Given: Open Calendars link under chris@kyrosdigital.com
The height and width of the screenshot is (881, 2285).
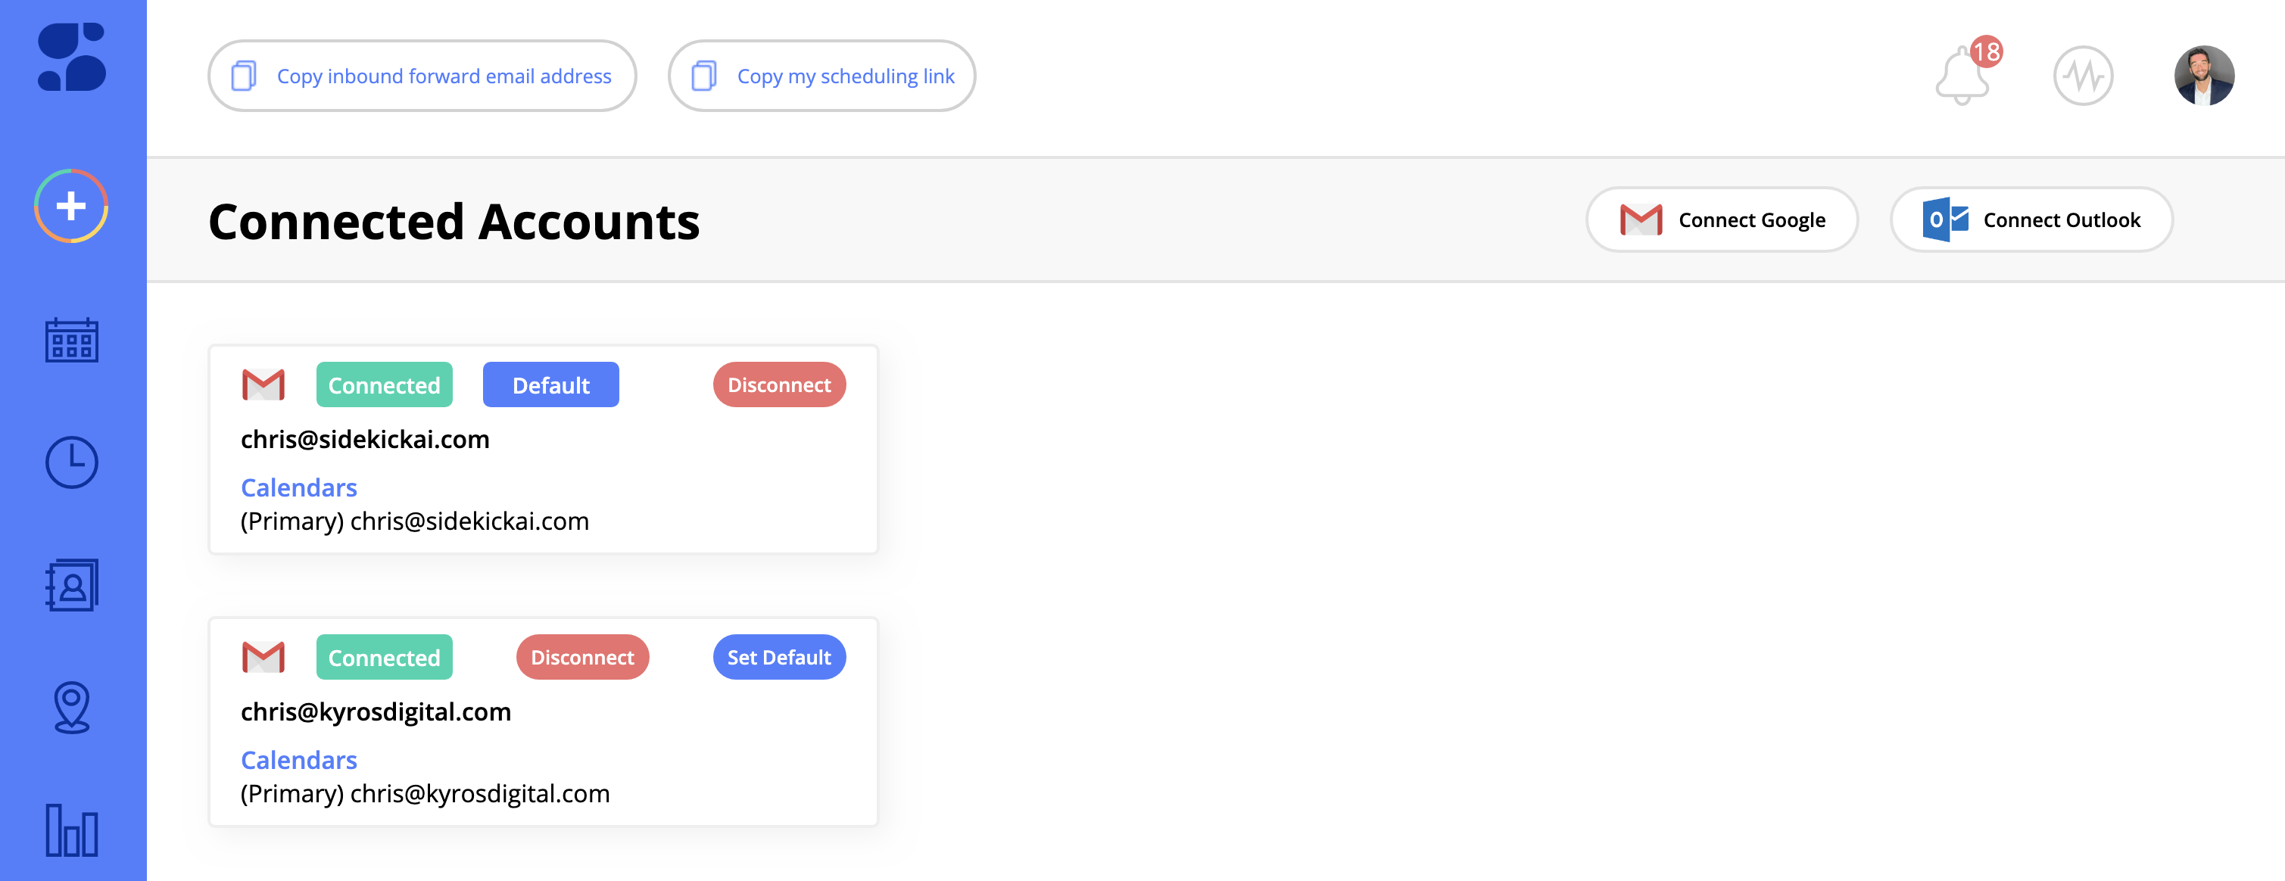Looking at the screenshot, I should (299, 760).
